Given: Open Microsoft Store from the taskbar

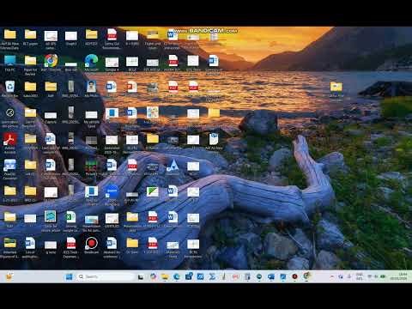Looking at the screenshot, I should coord(189,276).
